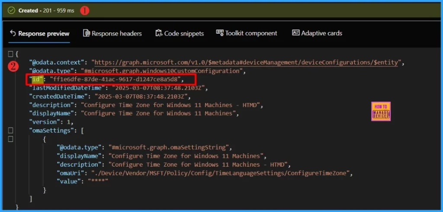The height and width of the screenshot is (212, 443).
Task: Collapse the omaSettings array
Action: point(10,130)
